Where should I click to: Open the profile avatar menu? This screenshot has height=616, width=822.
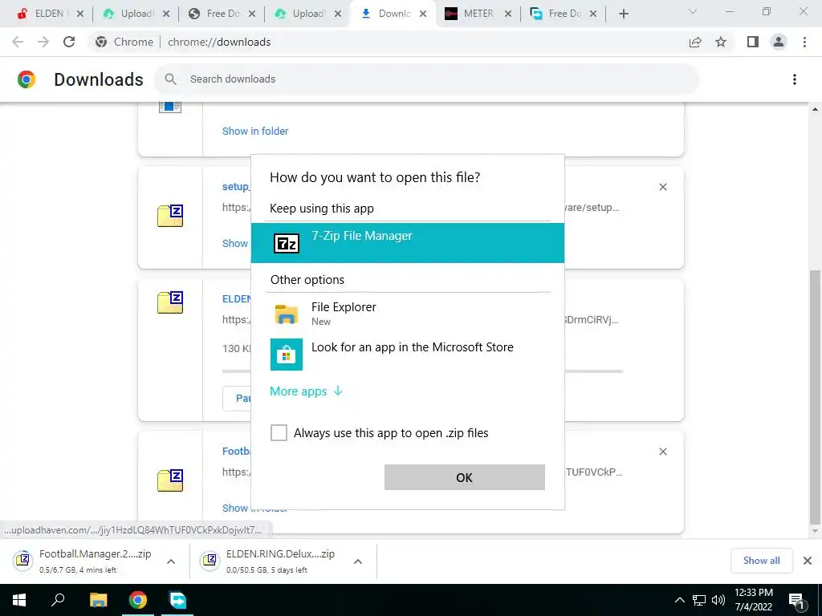pos(779,42)
